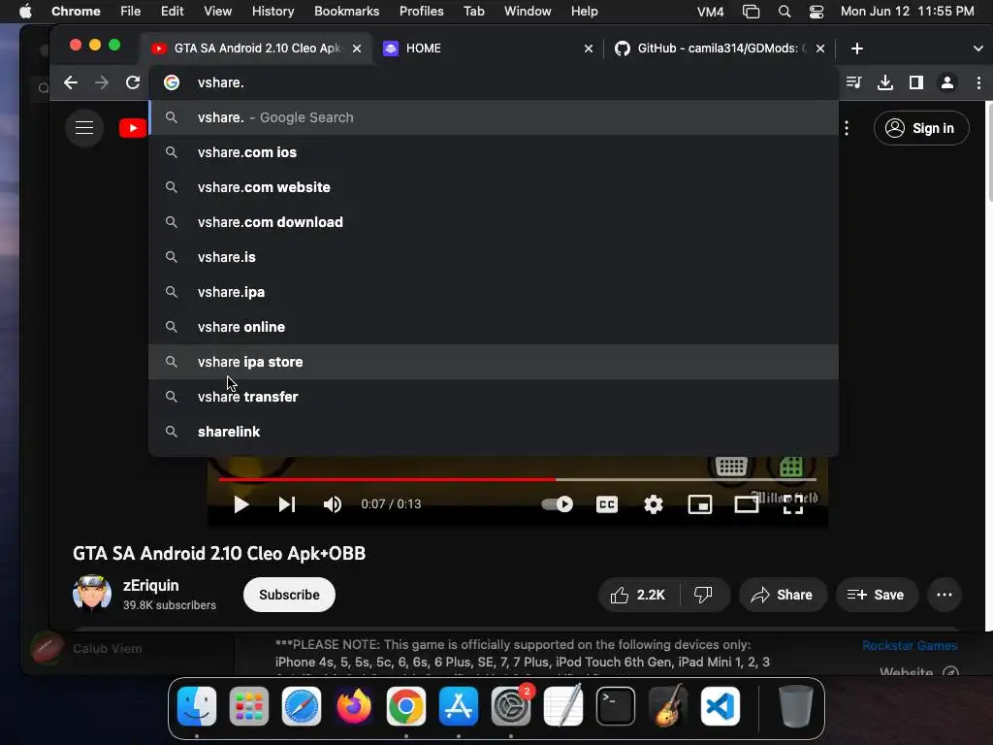
Task: Open Chrome three-dot menu
Action: [x=978, y=82]
